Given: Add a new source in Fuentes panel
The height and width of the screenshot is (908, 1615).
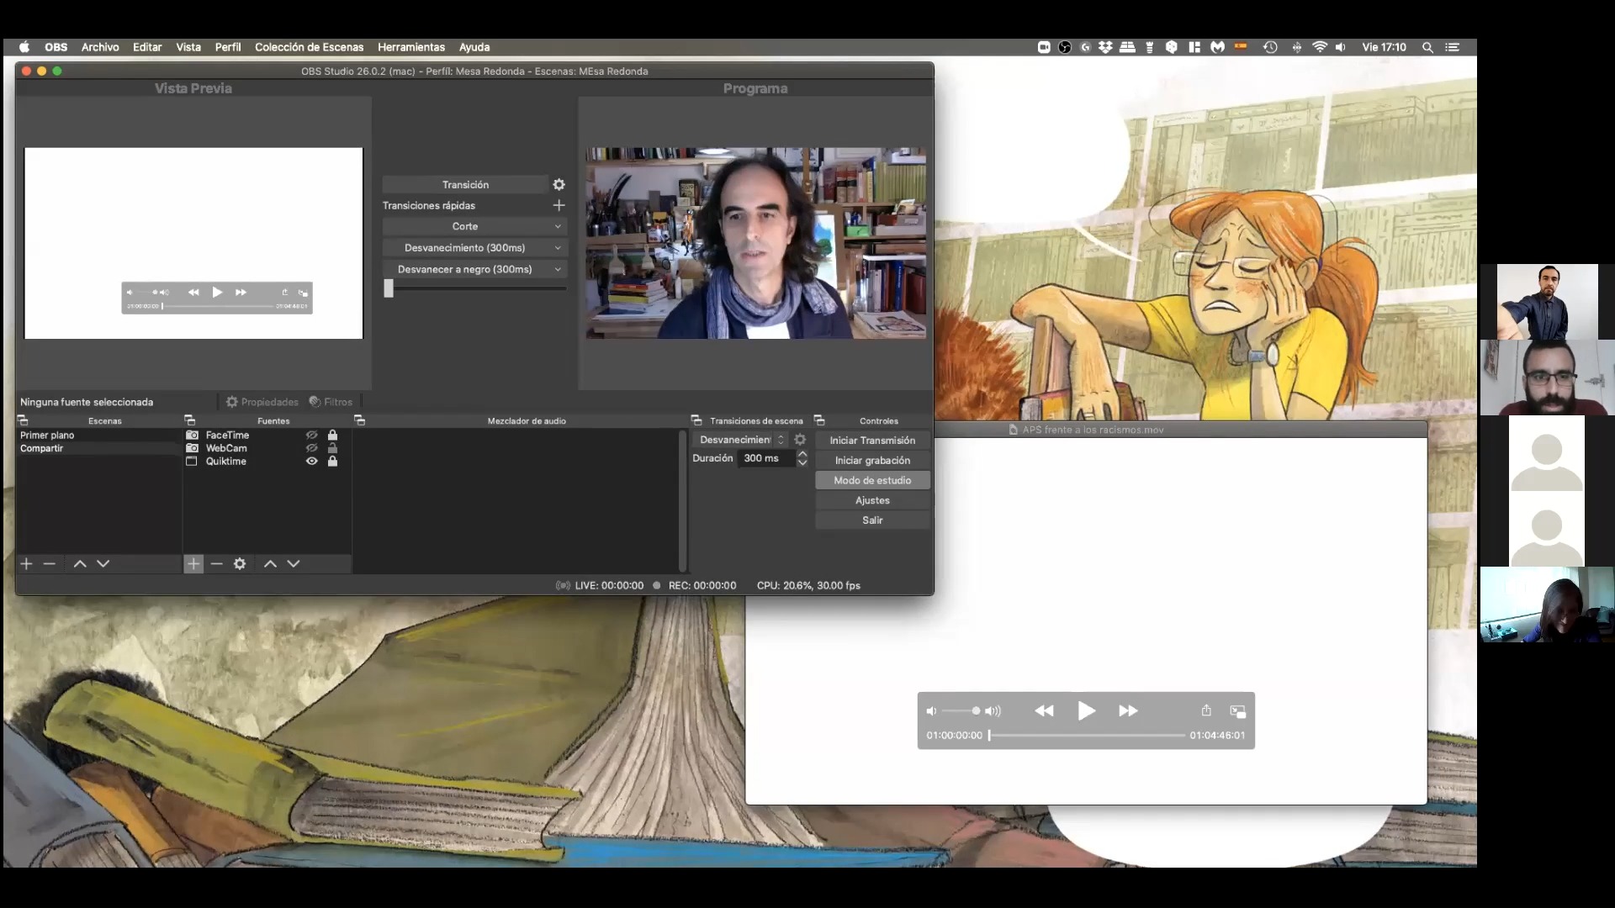Looking at the screenshot, I should point(193,563).
